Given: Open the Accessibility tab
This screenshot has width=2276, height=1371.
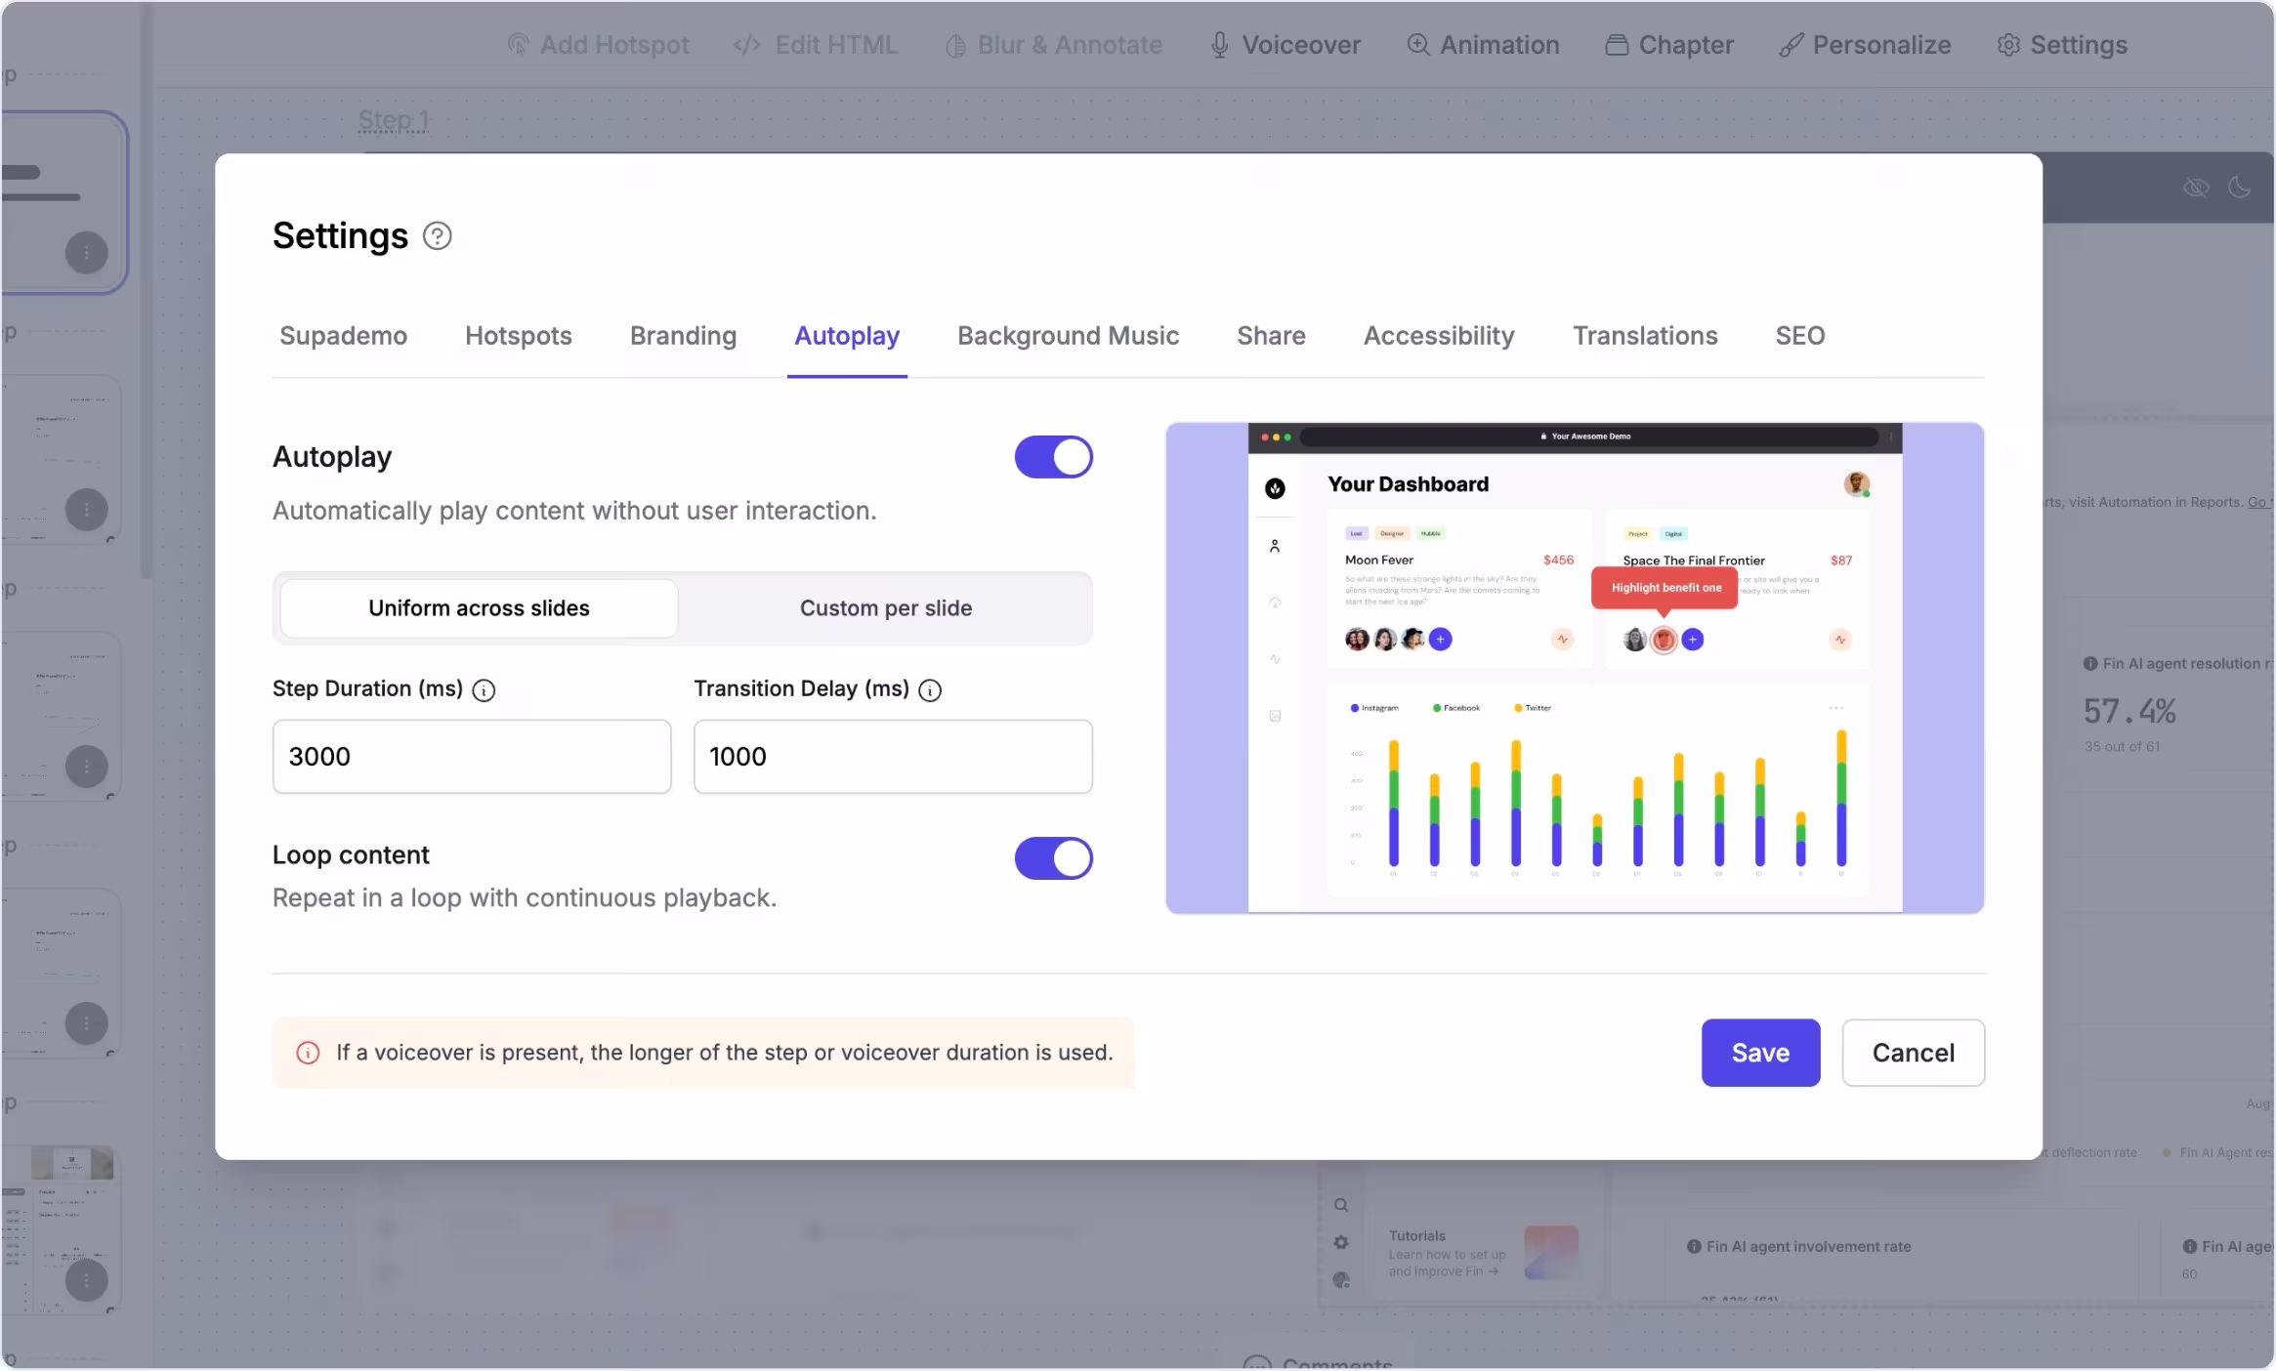Looking at the screenshot, I should pos(1438,336).
